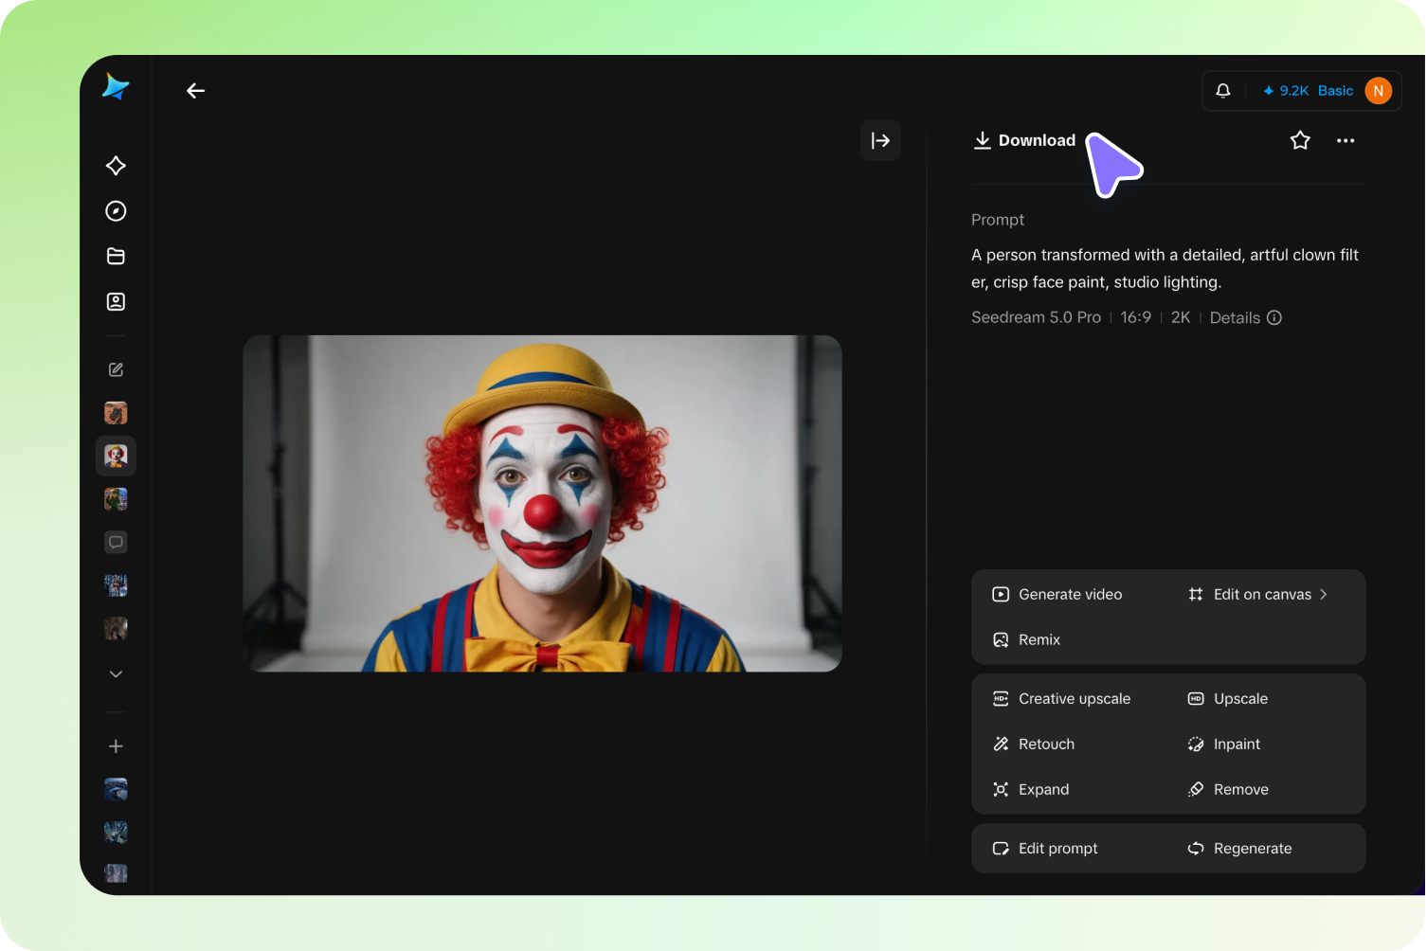Open the portrait character icon in sidebar
The image size is (1427, 951).
(116, 302)
